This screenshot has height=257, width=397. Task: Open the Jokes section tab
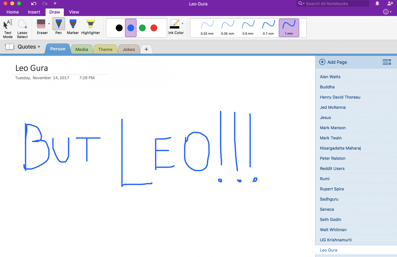coord(129,49)
